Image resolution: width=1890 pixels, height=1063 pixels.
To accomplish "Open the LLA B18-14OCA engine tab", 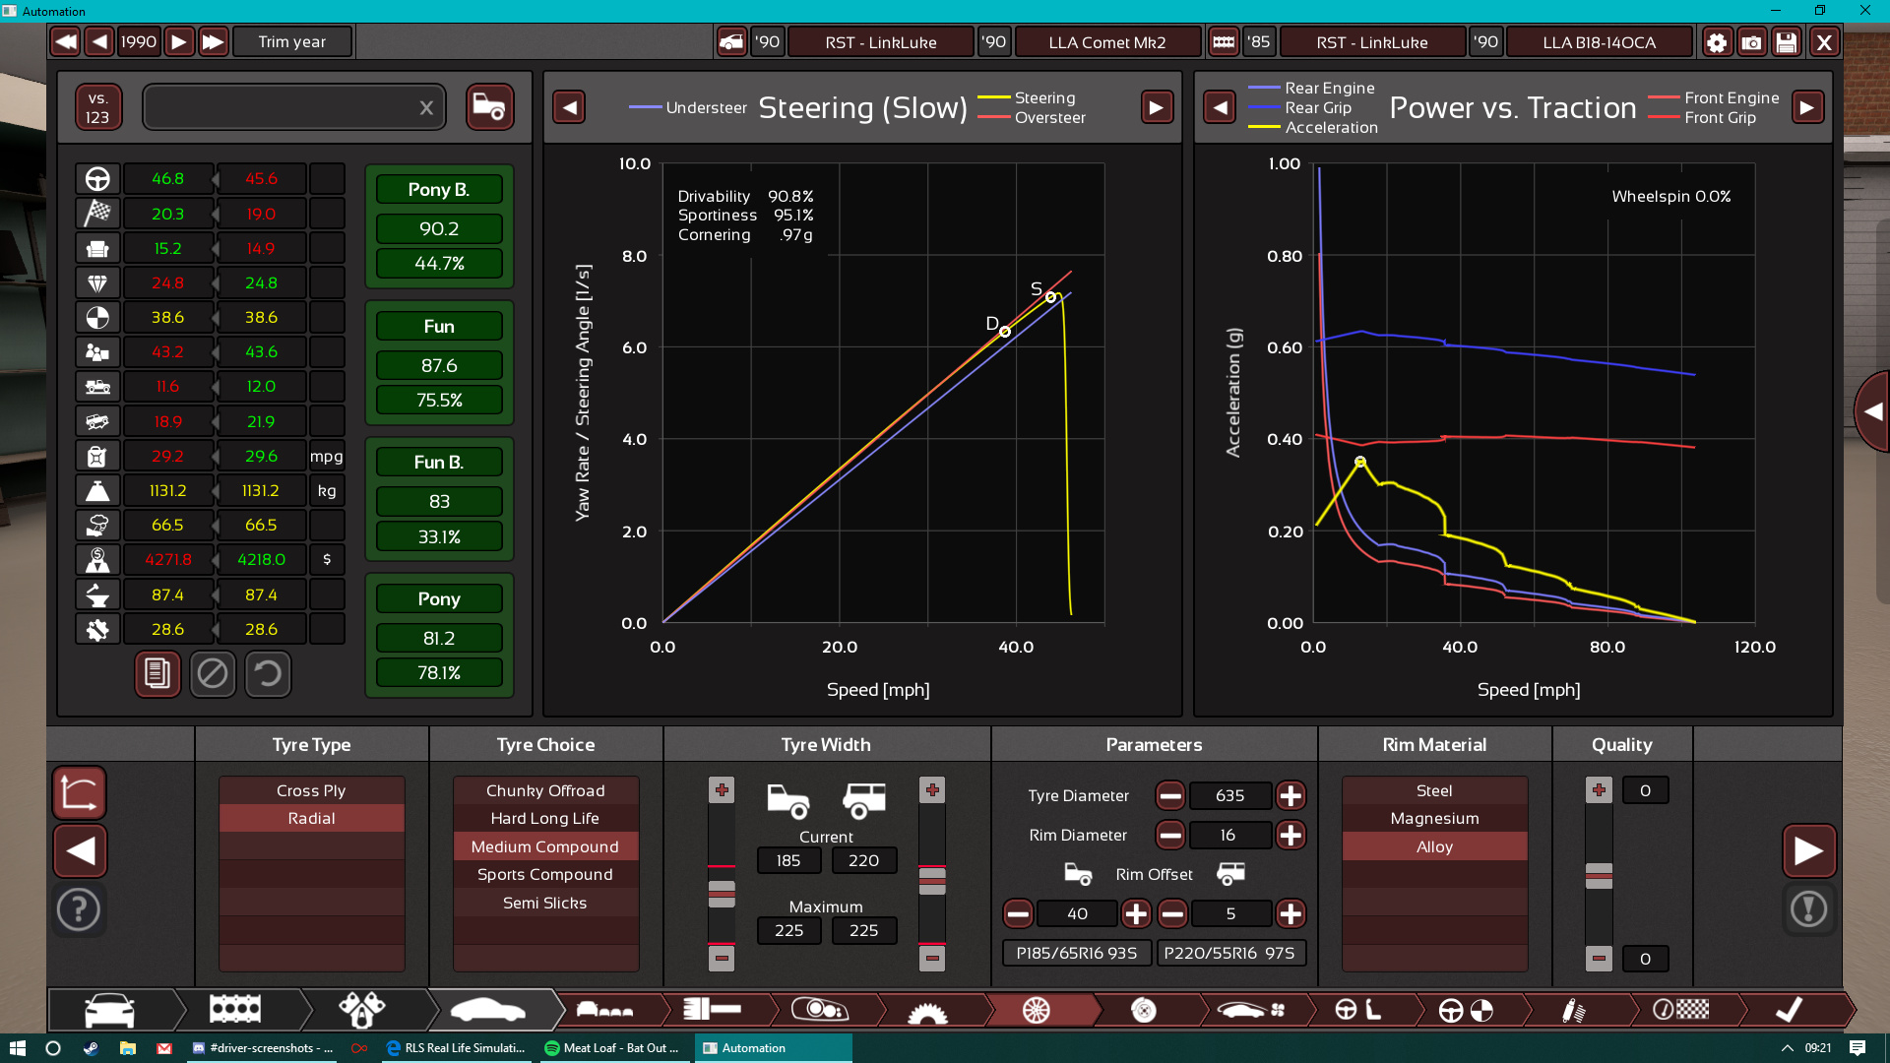I will point(1599,42).
